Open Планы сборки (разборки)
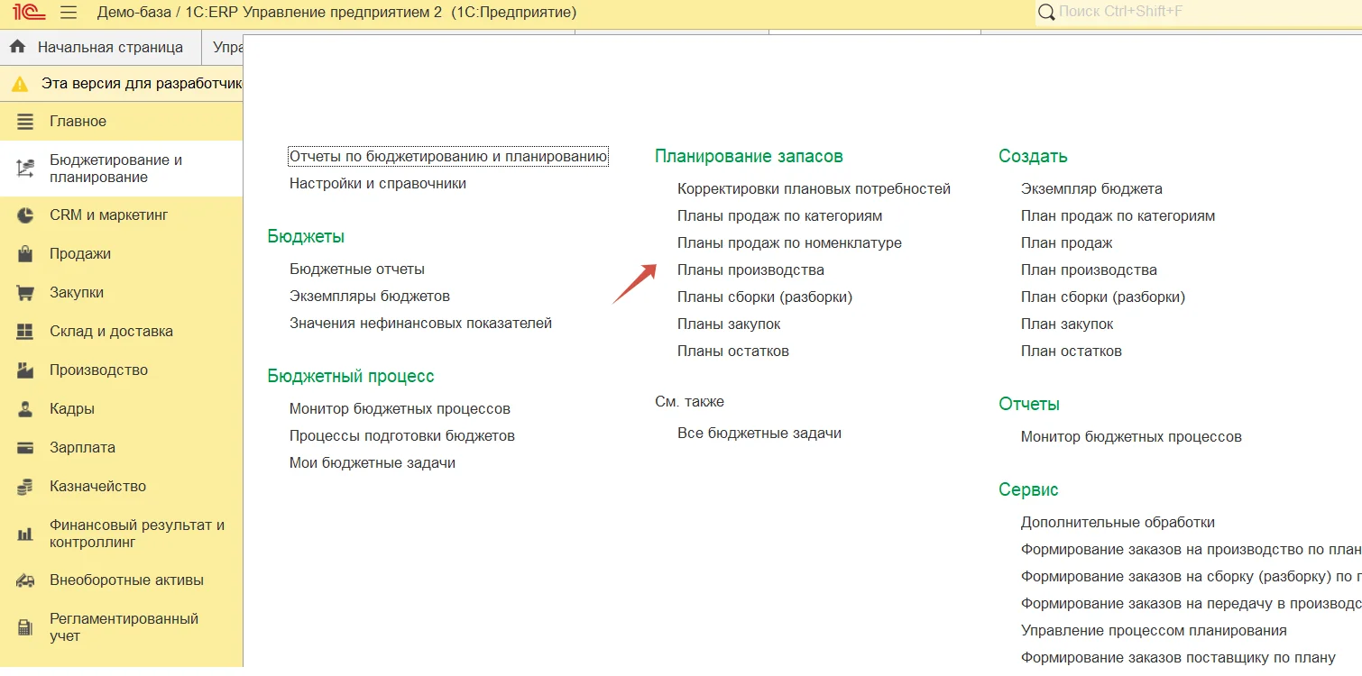The height and width of the screenshot is (676, 1362). click(765, 297)
